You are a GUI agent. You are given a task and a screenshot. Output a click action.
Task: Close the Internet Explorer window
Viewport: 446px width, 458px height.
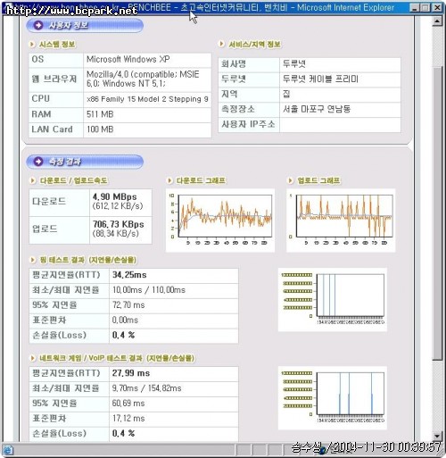pyautogui.click(x=437, y=8)
